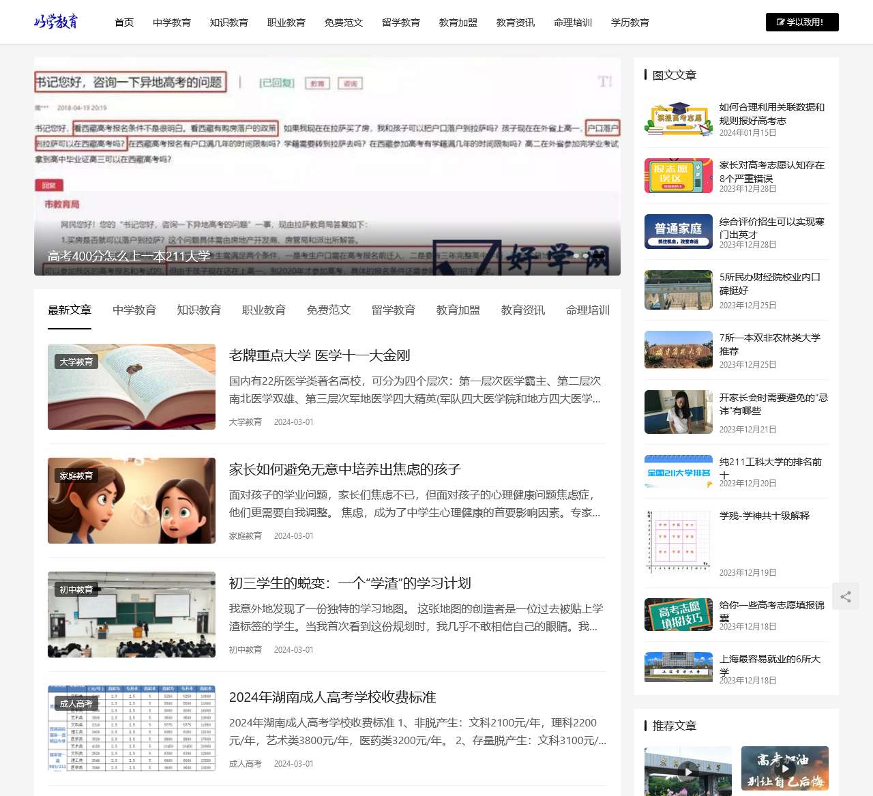Image resolution: width=873 pixels, height=796 pixels.
Task: Open the 留学教育 navigation item
Action: [x=401, y=22]
